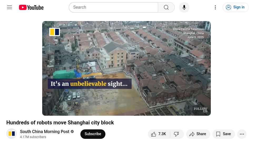Image resolution: width=253 pixels, height=142 pixels.
Task: Click the 'June 5, 2025' date overlay
Action: point(196,37)
